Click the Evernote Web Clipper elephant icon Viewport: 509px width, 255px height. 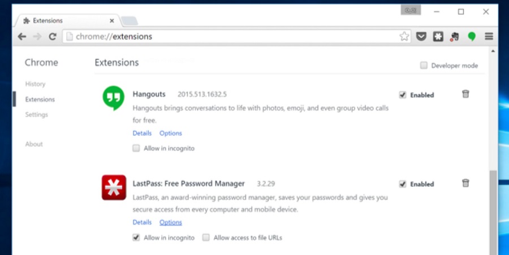(x=454, y=37)
